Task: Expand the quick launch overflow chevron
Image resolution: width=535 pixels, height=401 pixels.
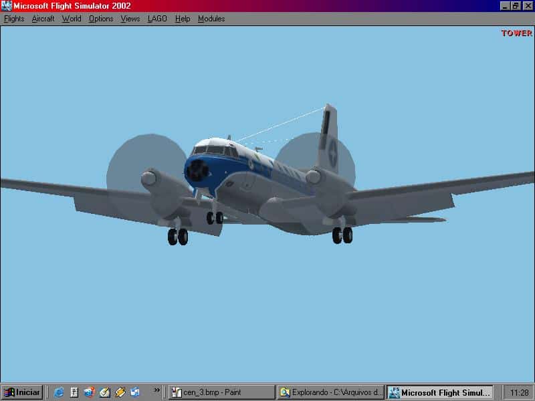Action: tap(157, 390)
